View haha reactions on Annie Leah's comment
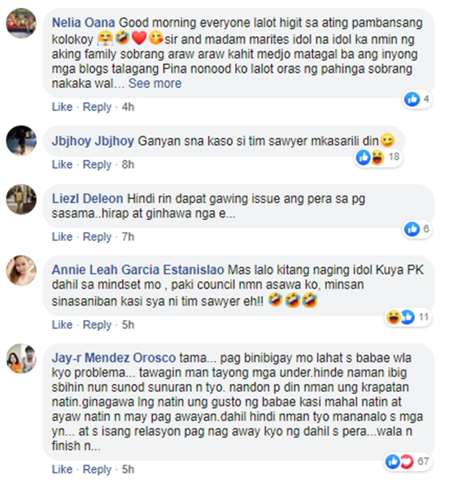 click(393, 317)
